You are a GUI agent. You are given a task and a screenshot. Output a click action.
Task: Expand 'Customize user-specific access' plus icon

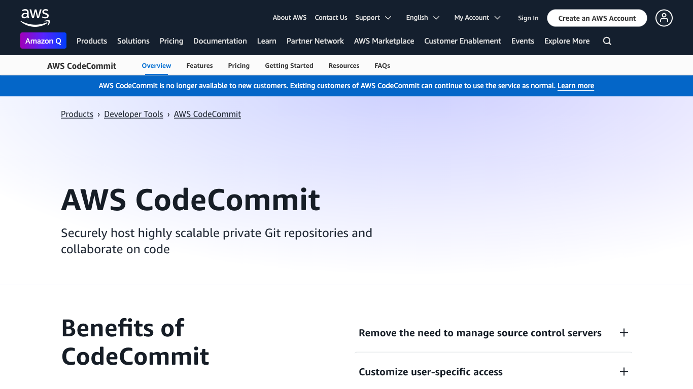(x=623, y=372)
